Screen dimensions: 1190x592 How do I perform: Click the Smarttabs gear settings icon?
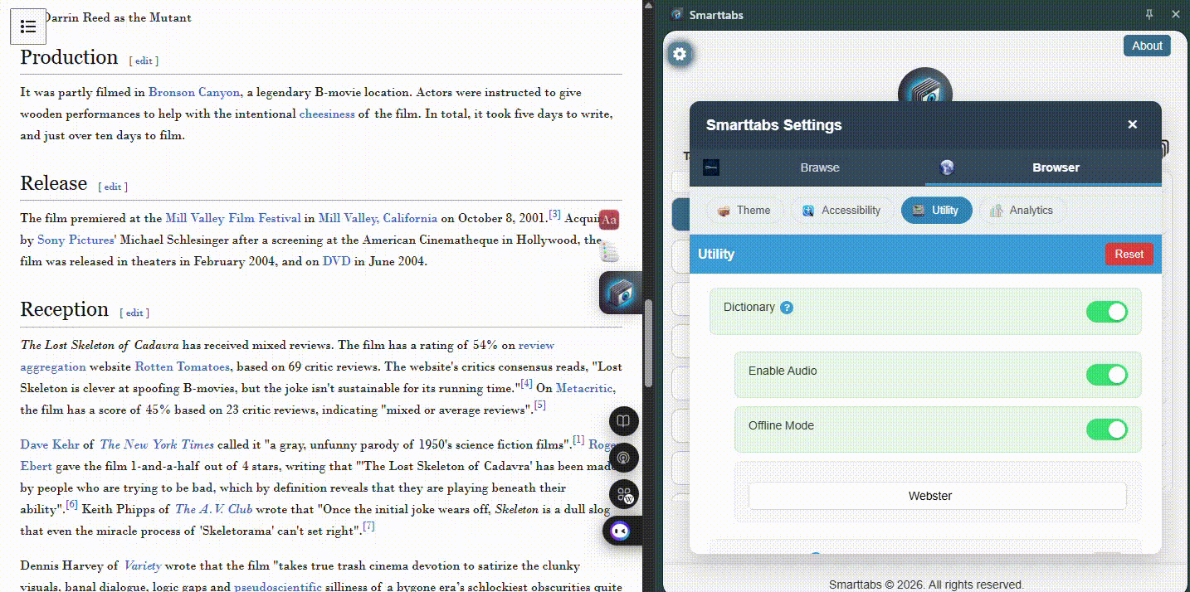(x=680, y=55)
